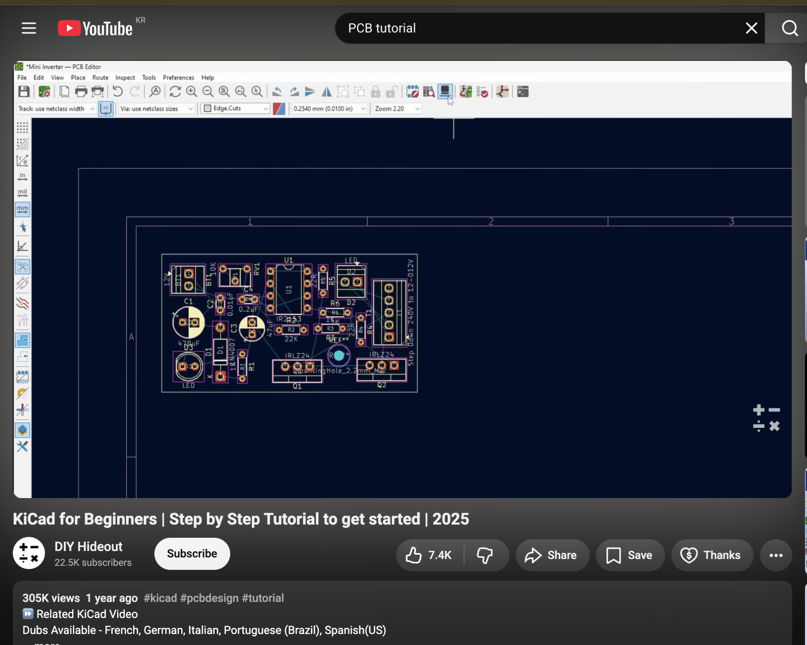Switch units to mils

coord(22,193)
